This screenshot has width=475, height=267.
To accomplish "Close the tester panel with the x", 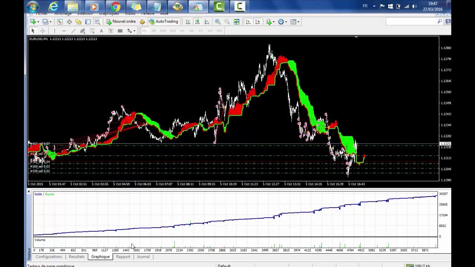I will (29, 192).
